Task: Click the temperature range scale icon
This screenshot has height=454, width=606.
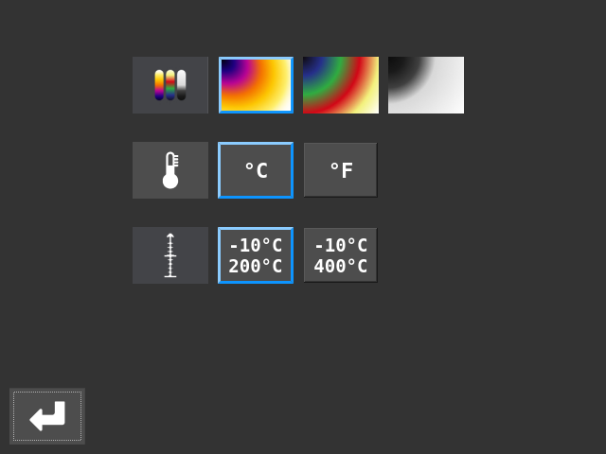Action: coord(170,255)
